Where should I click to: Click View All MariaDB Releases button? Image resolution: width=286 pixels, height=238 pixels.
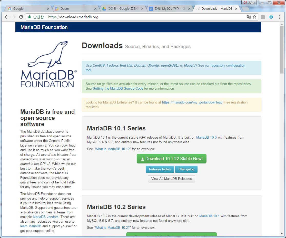tap(171, 179)
